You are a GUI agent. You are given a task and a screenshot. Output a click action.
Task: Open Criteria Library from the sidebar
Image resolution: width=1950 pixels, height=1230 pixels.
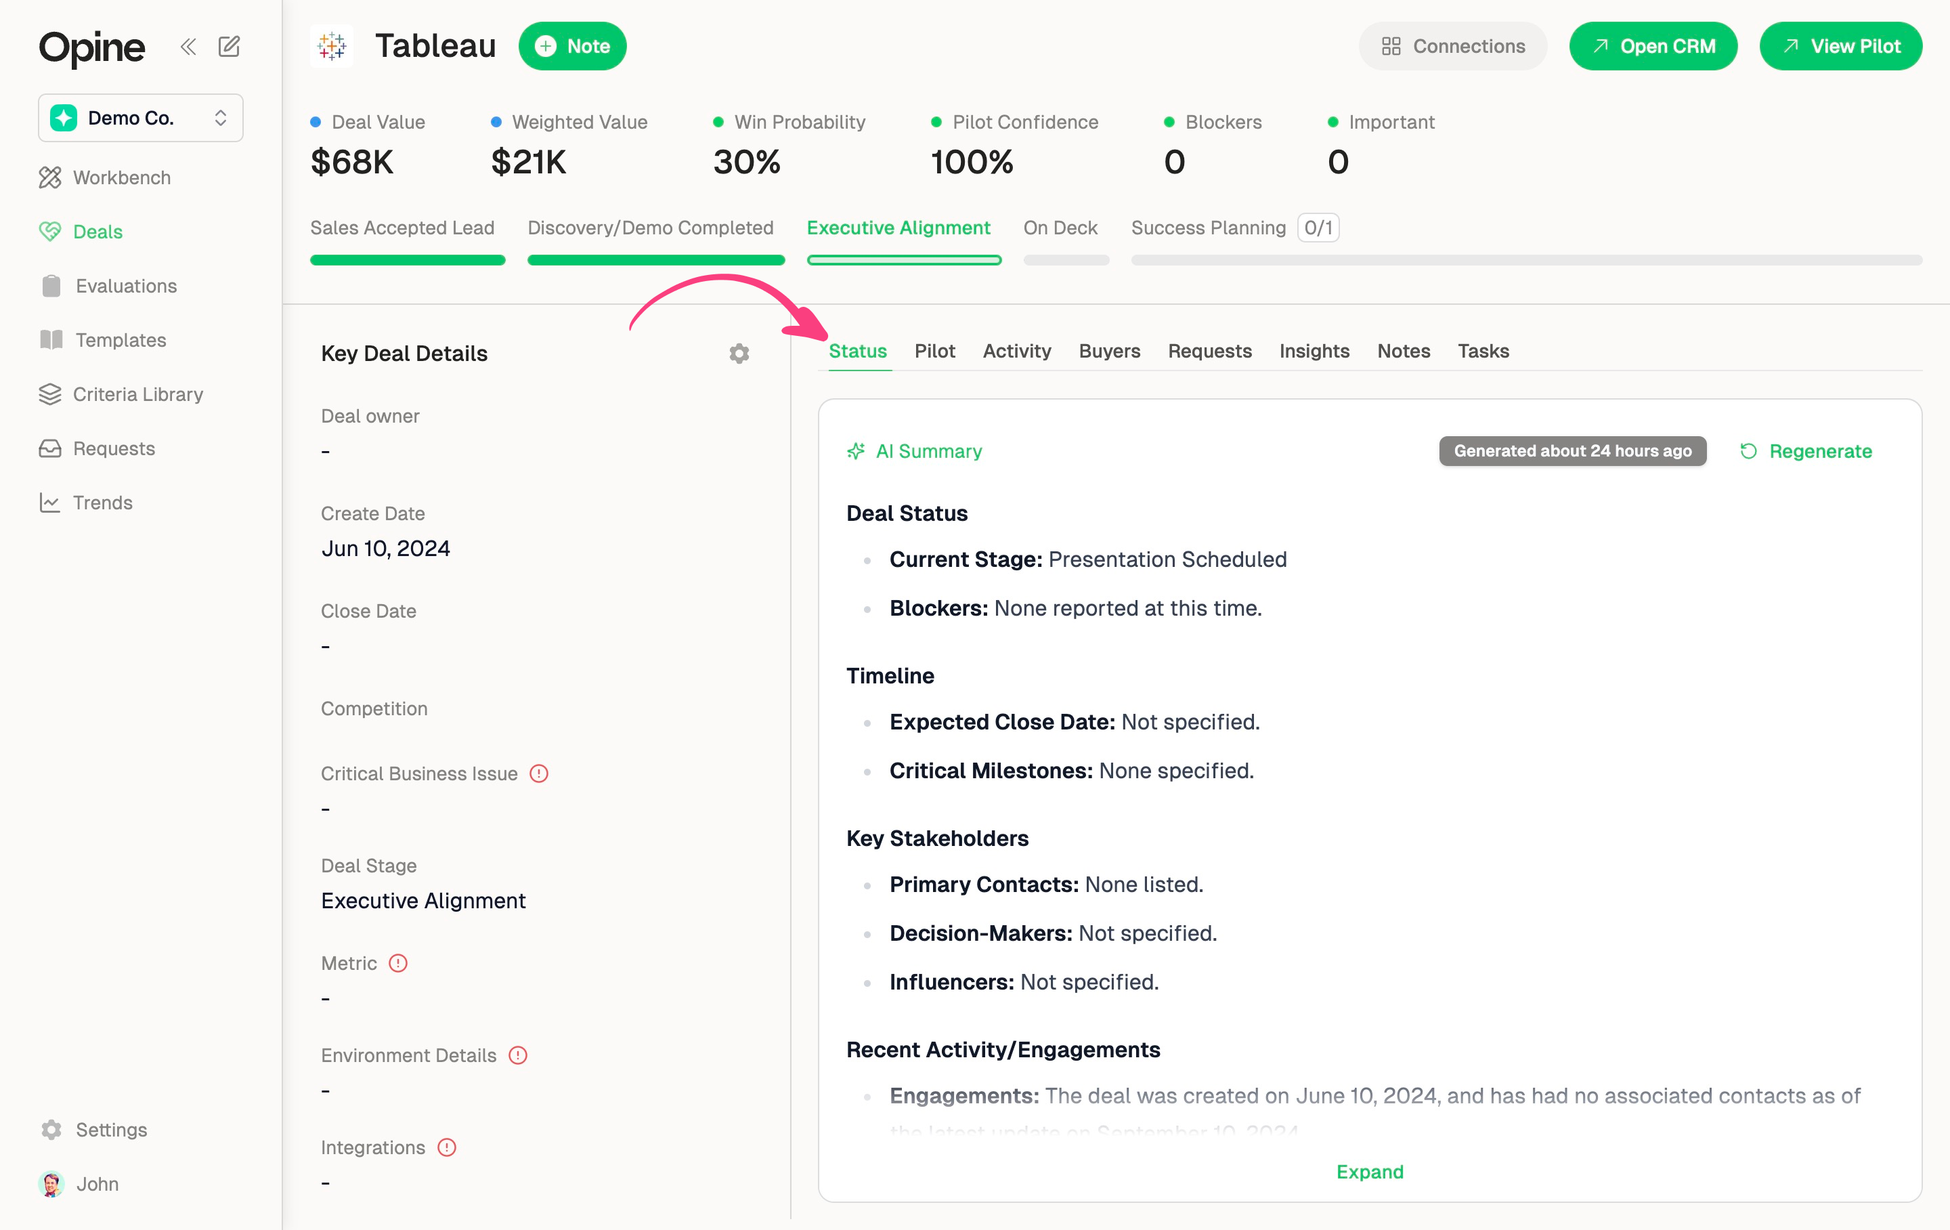(137, 394)
